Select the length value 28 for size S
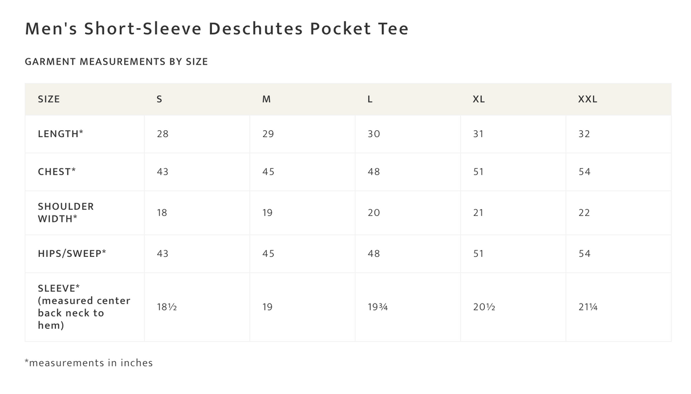Screen dimensions: 691x394 click(162, 134)
